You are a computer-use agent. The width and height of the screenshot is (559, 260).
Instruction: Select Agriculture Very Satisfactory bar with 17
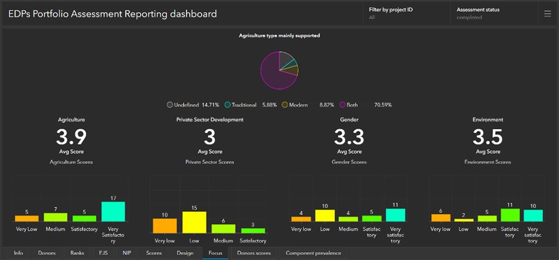113,212
